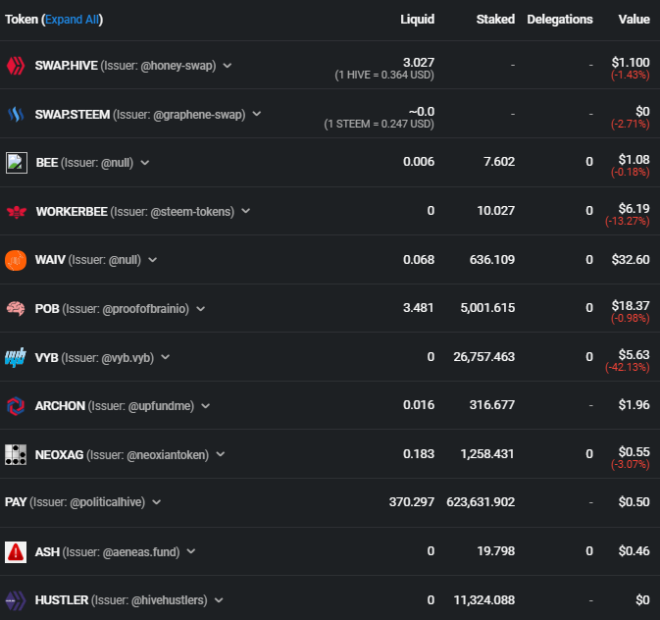Expand the POB token row chevron
660x620 pixels.
201,309
